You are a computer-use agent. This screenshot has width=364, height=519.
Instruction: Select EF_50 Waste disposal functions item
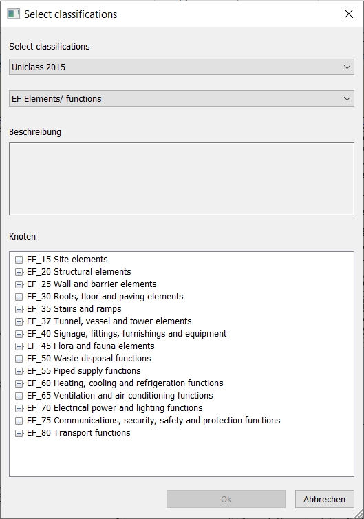point(89,359)
